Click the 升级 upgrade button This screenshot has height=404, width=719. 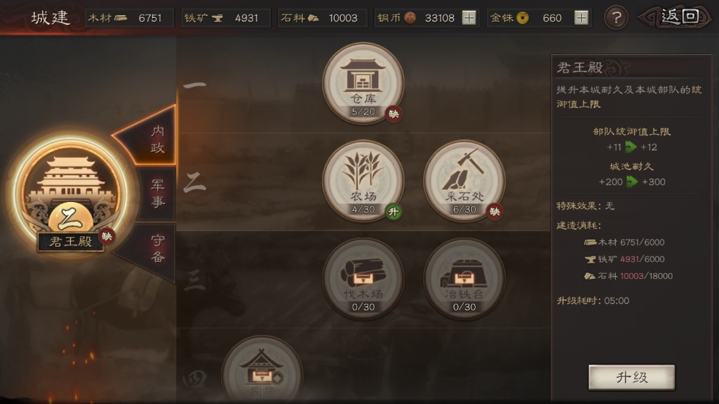[x=631, y=377]
